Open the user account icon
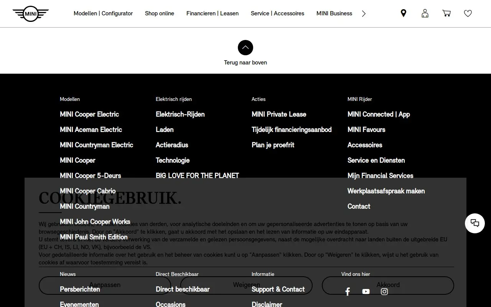The image size is (491, 307). pos(425,13)
